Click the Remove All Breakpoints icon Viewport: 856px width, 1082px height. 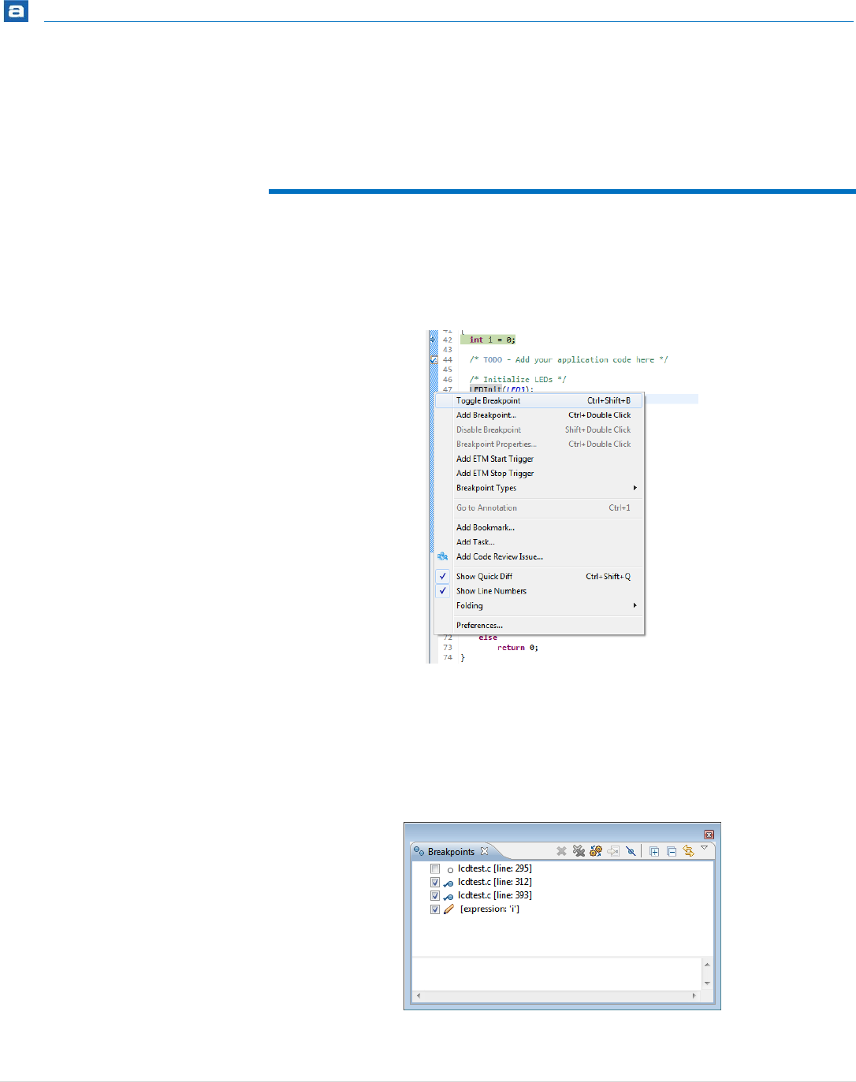point(579,851)
